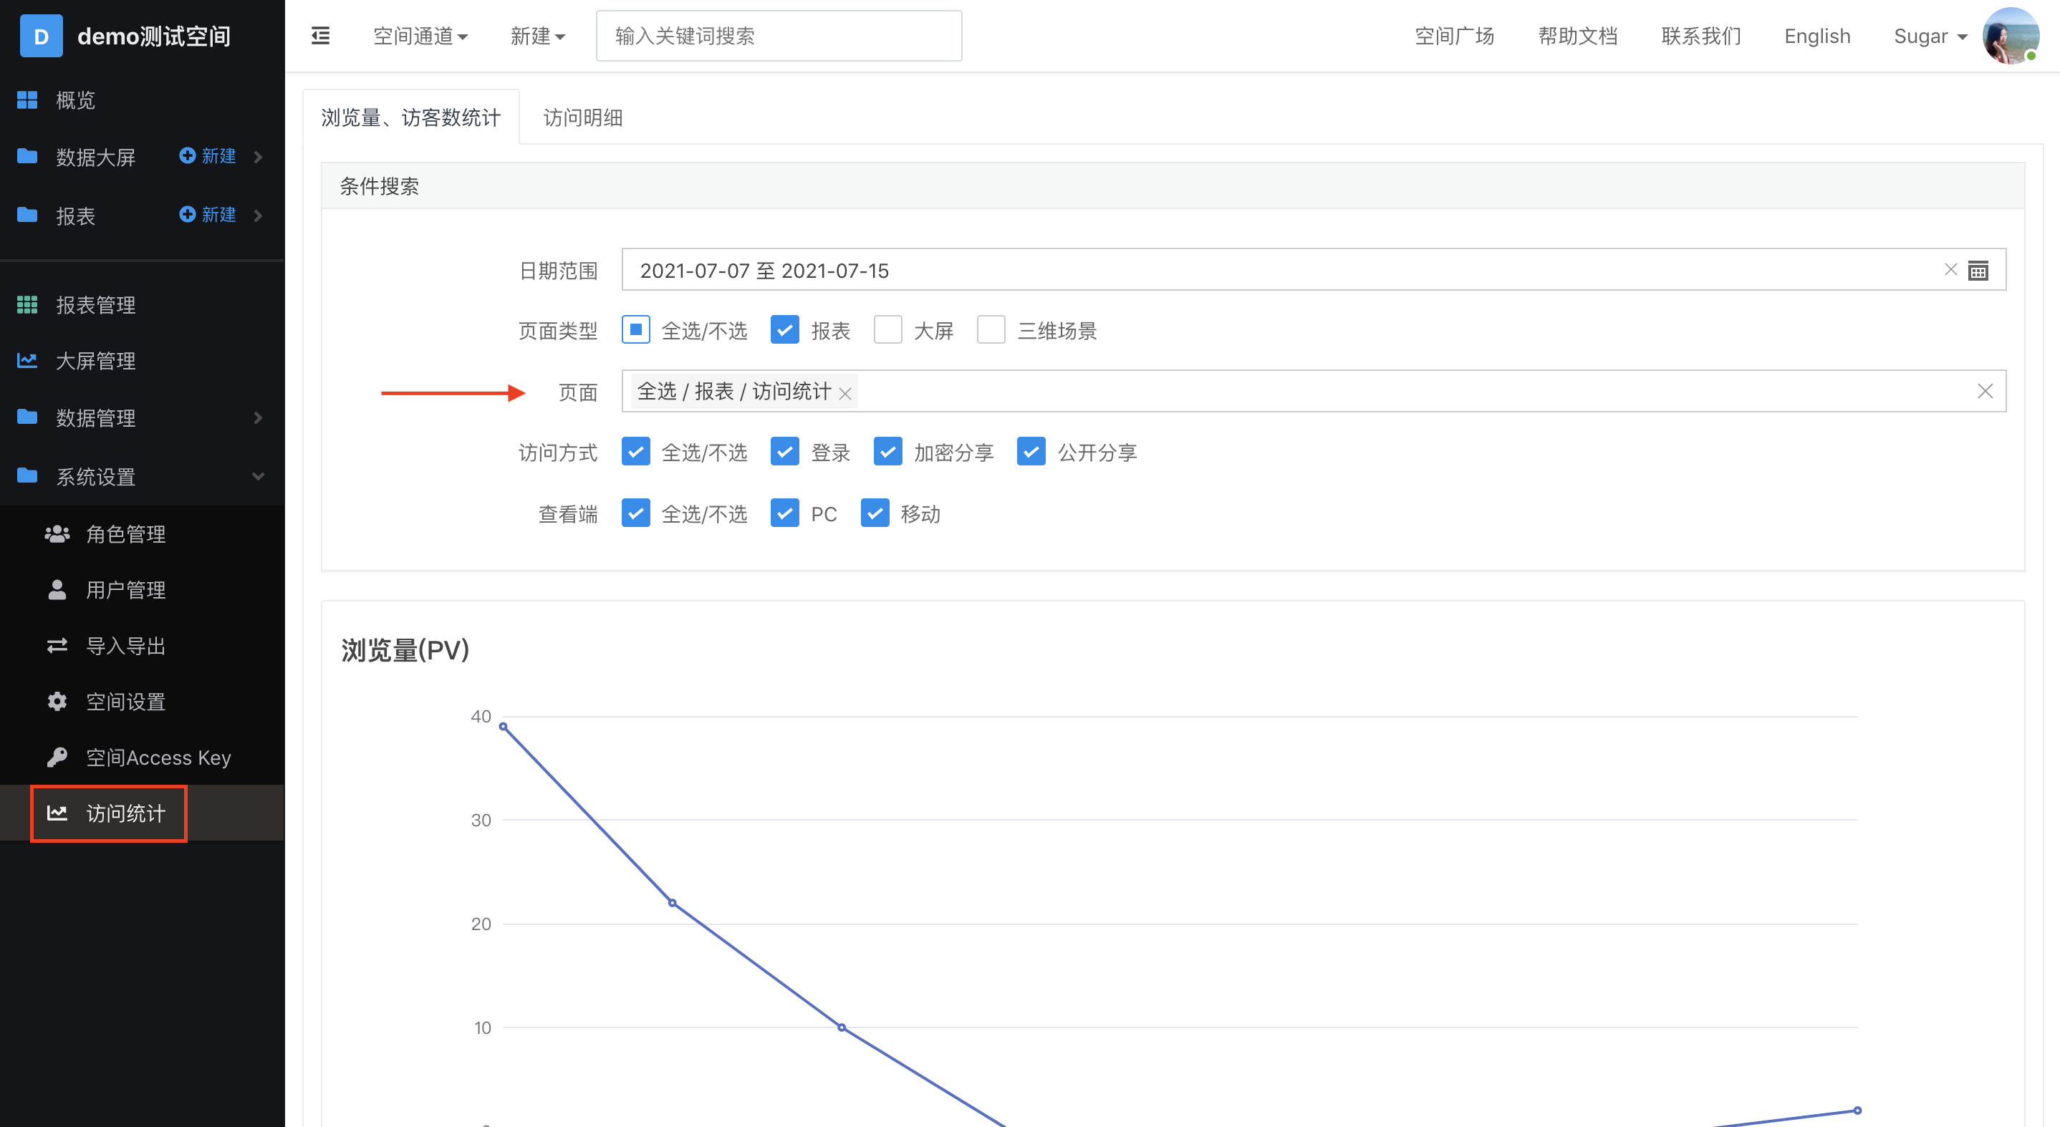Image resolution: width=2060 pixels, height=1127 pixels.
Task: Uncheck 登录 access method
Action: coord(784,452)
